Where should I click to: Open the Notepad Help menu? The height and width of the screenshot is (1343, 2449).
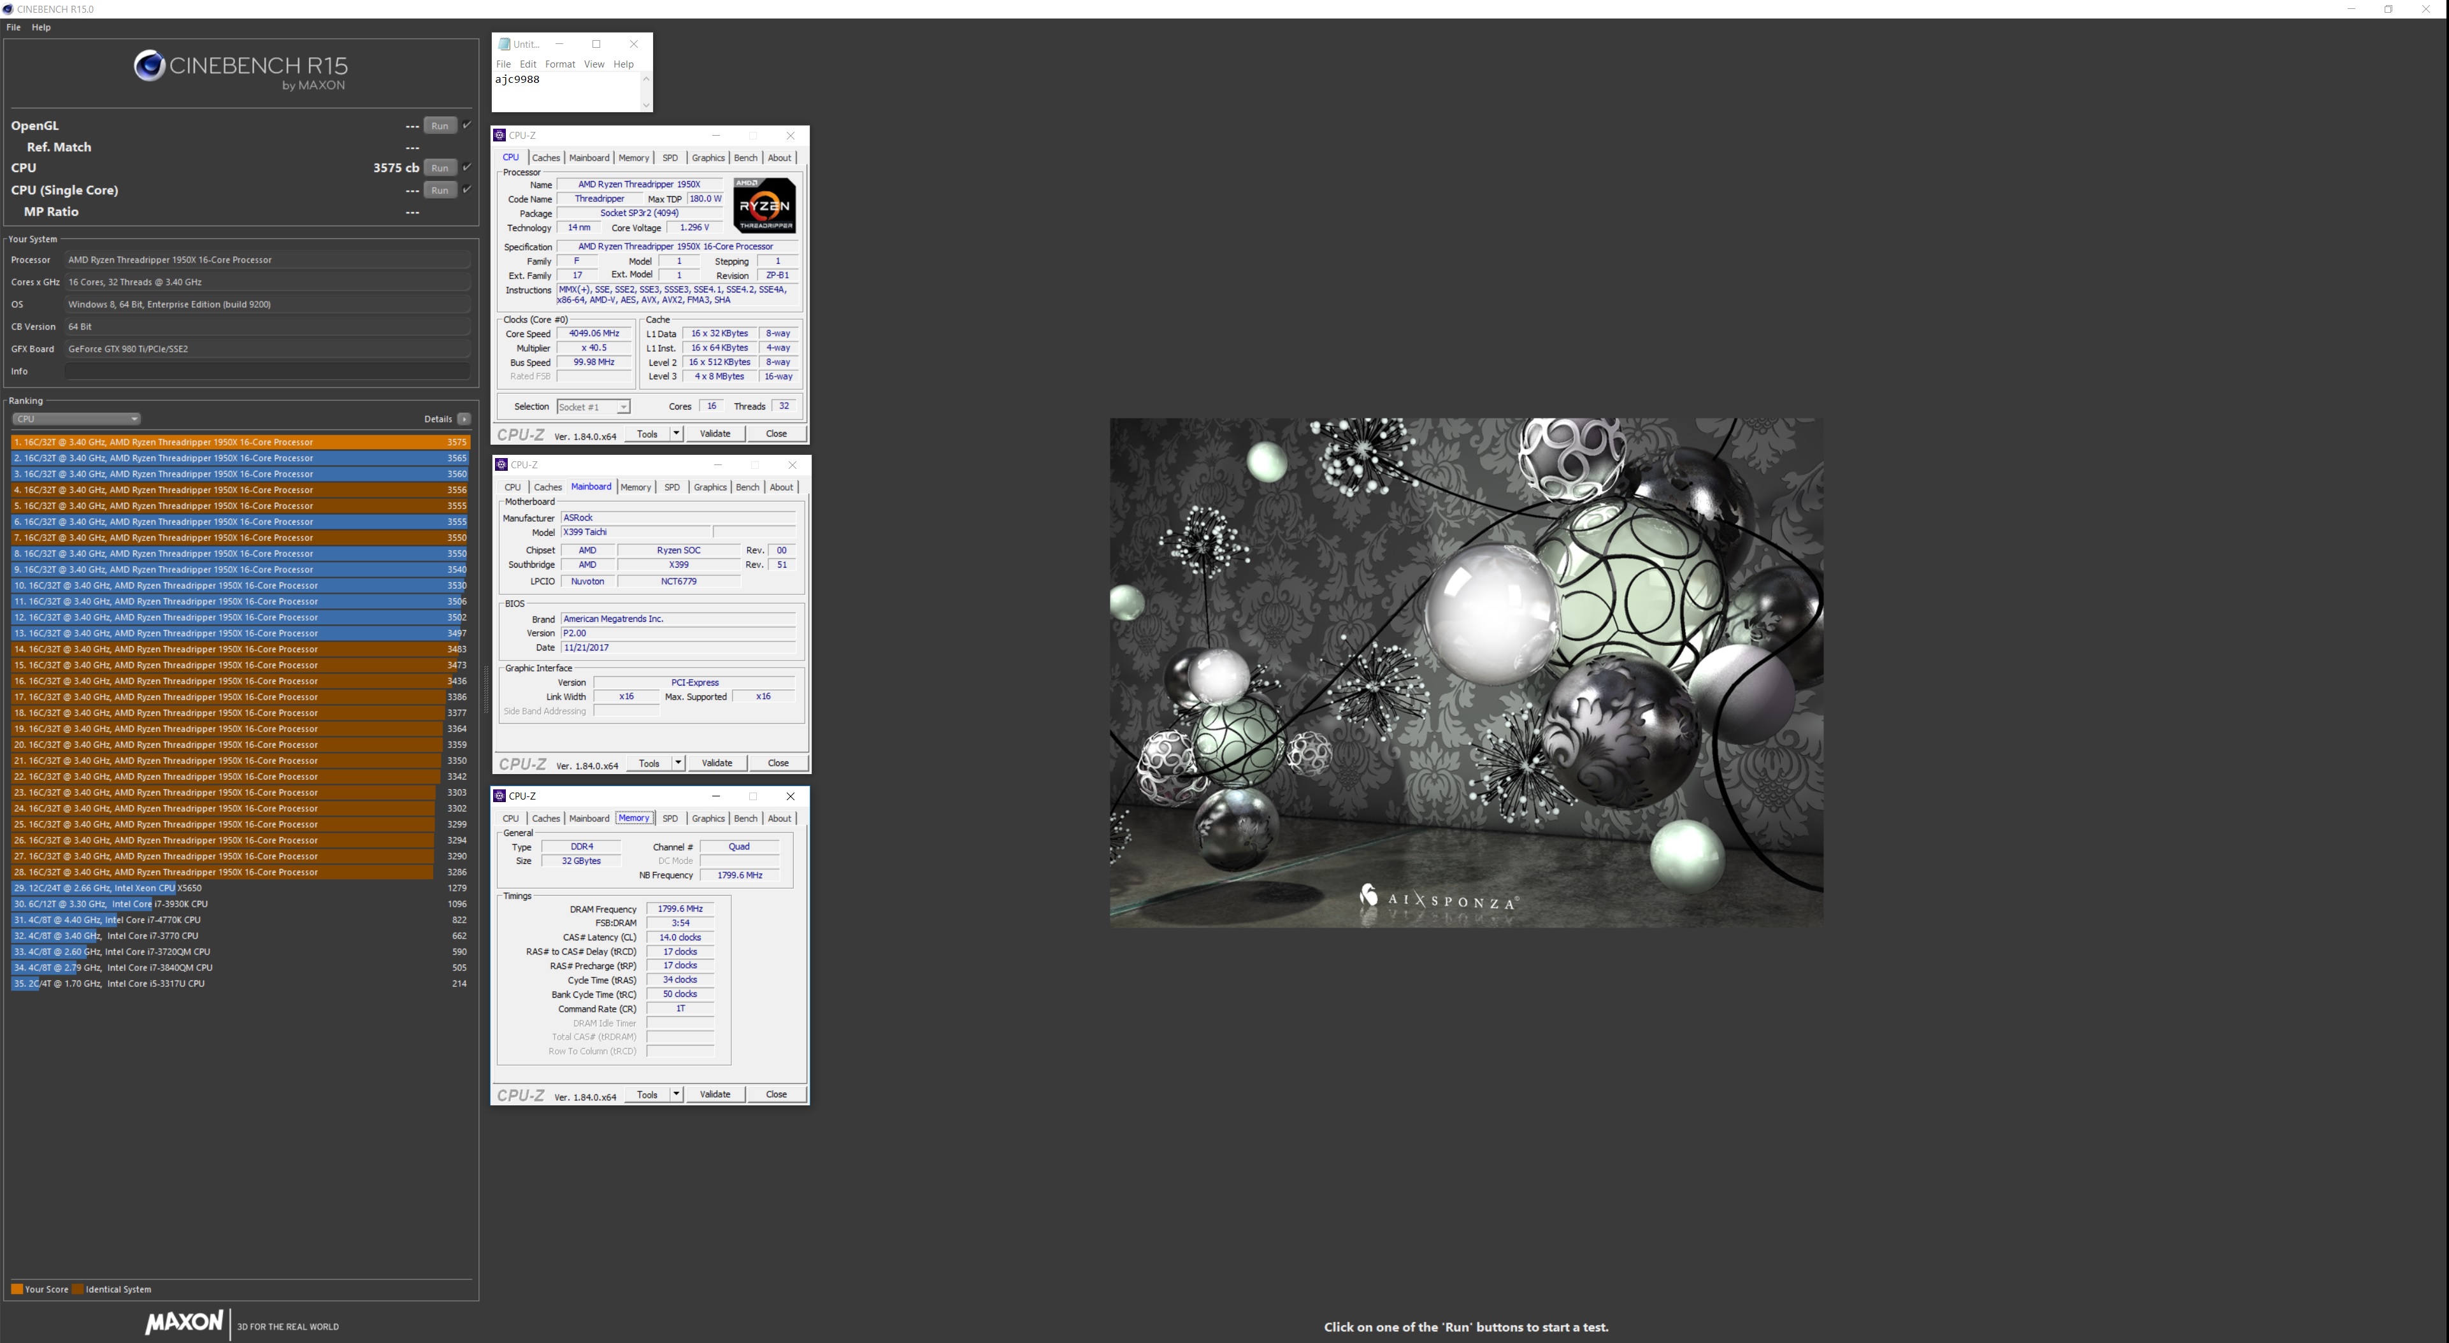624,64
